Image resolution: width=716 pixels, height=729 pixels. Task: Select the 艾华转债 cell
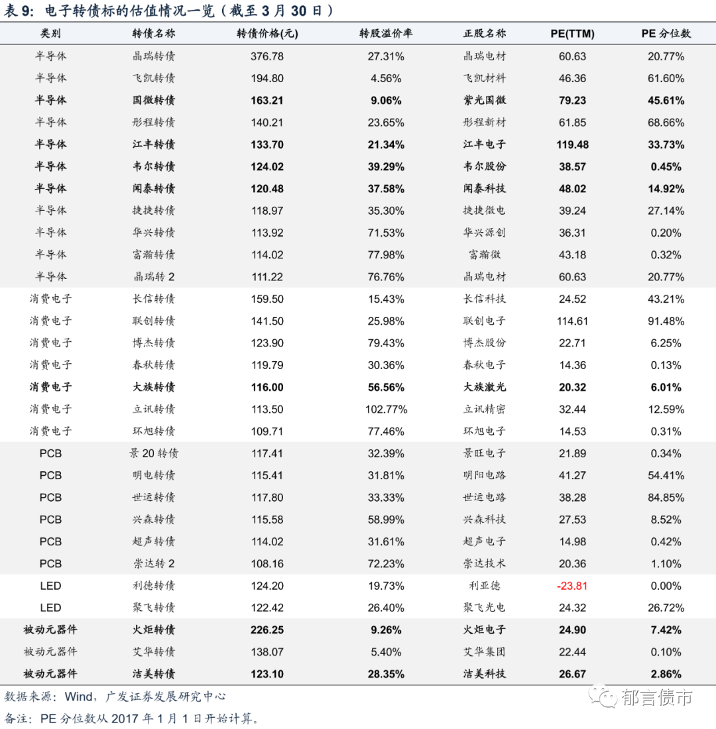(x=154, y=651)
